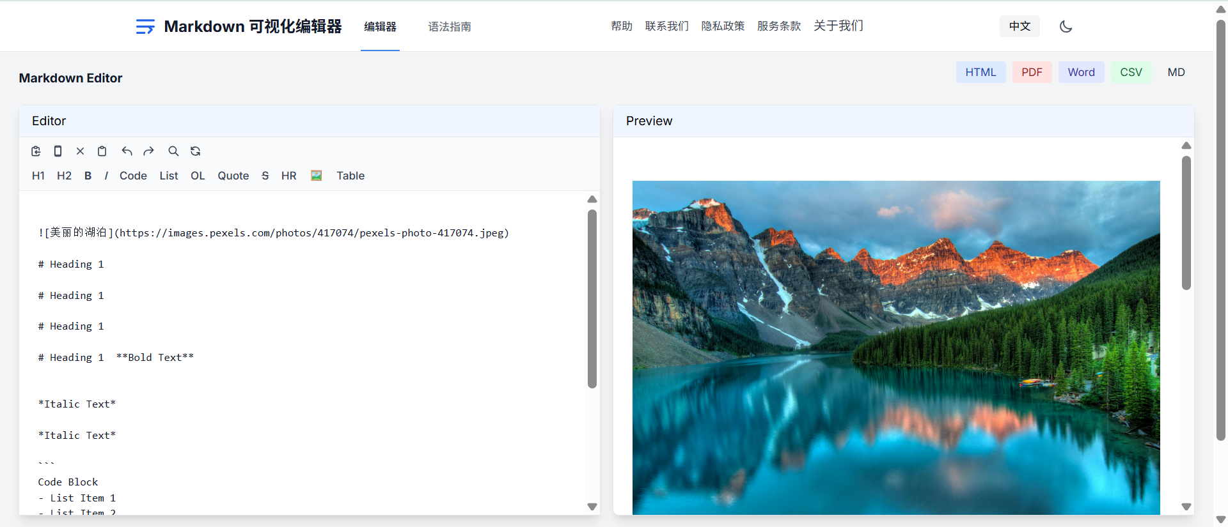Image resolution: width=1228 pixels, height=527 pixels.
Task: Insert a Code block
Action: (133, 176)
